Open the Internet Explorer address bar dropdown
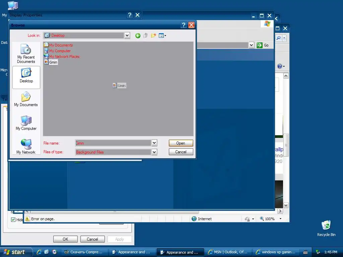The height and width of the screenshot is (257, 343). 251,45
